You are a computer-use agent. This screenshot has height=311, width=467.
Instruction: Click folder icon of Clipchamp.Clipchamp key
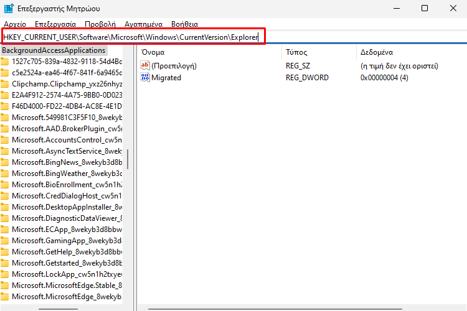(4, 84)
